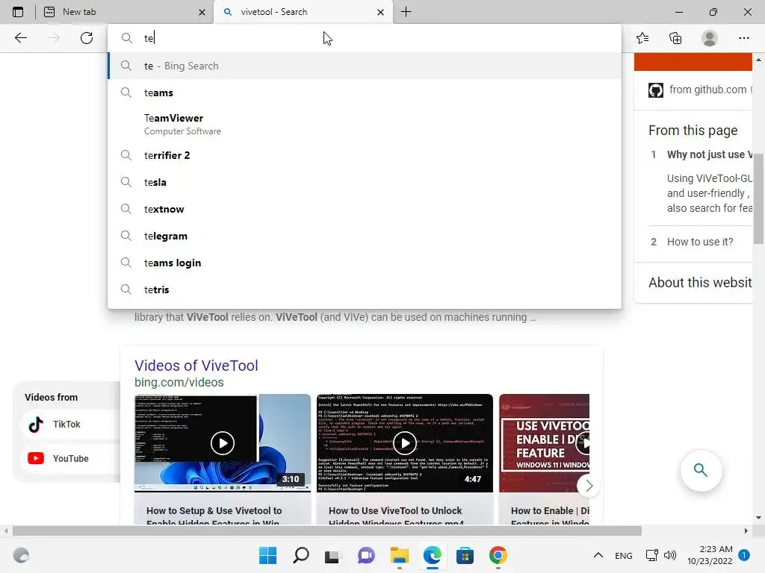Click the horizontal scrollbar thumb

tap(327, 530)
